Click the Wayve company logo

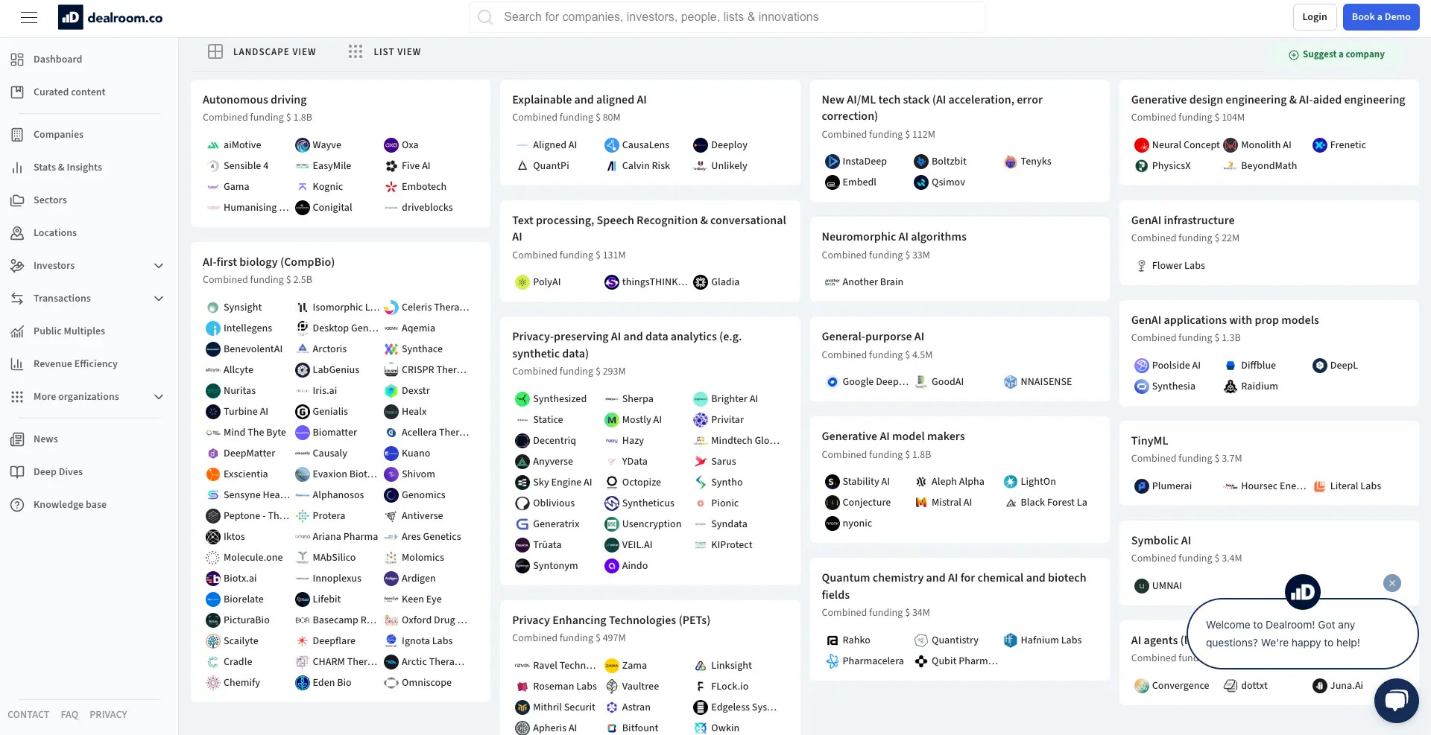tap(302, 145)
